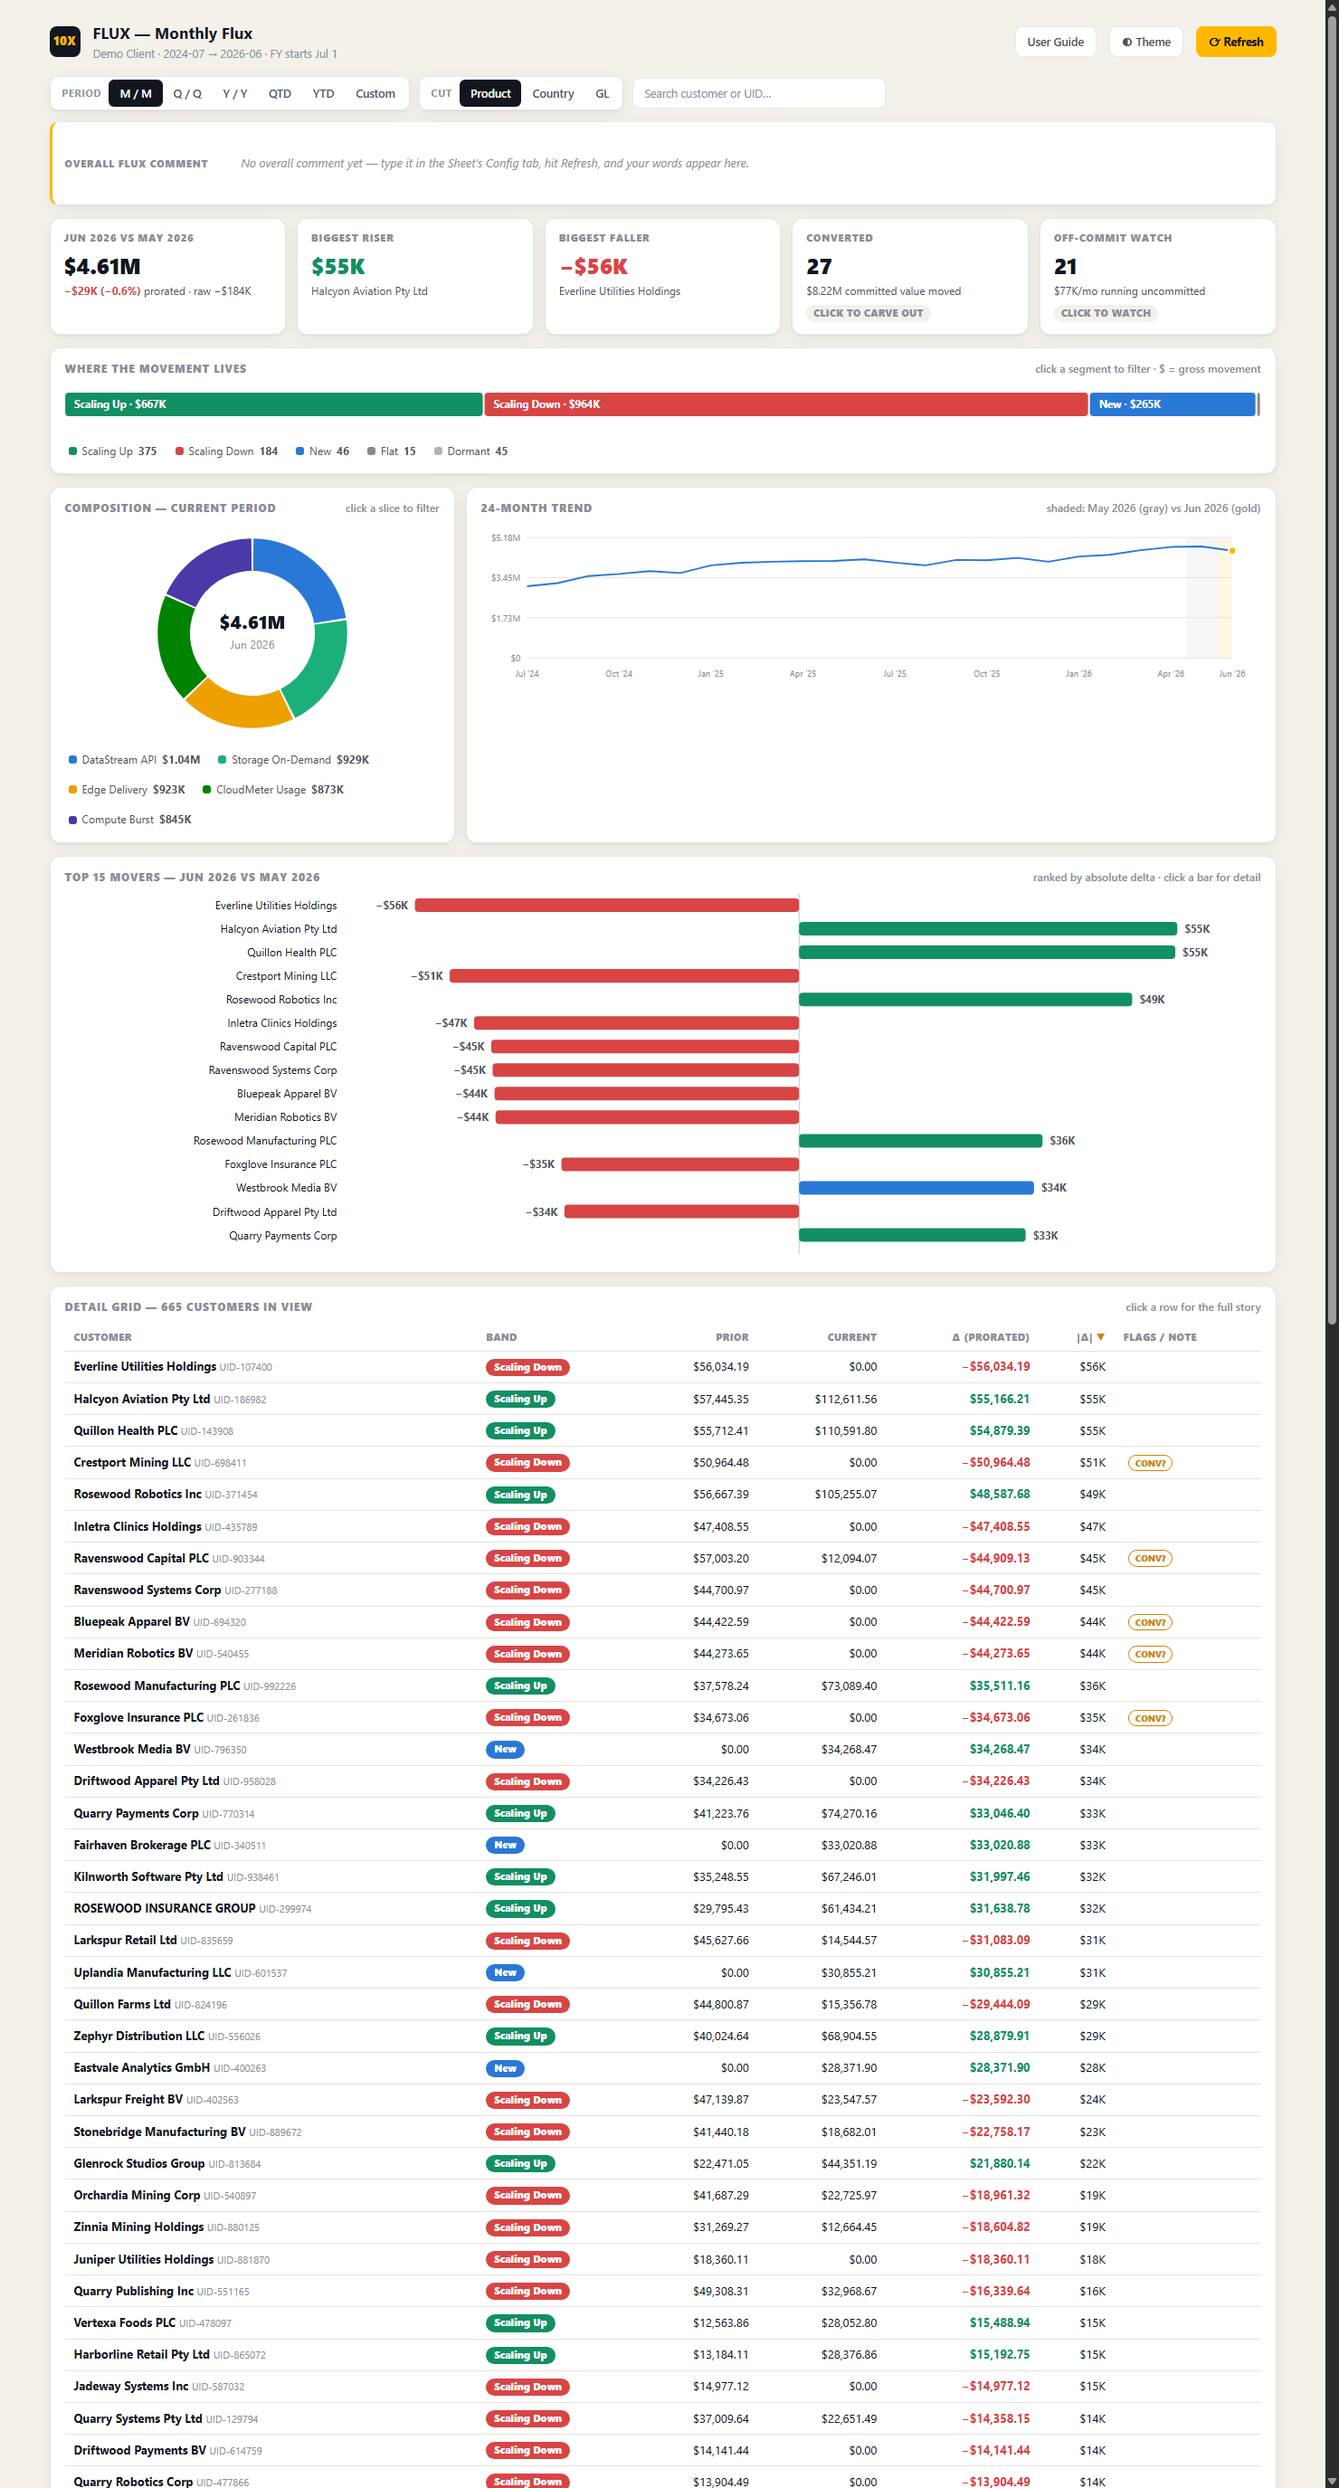Select M / M period option
Viewport: 1339px width, 2488px height.
(135, 94)
